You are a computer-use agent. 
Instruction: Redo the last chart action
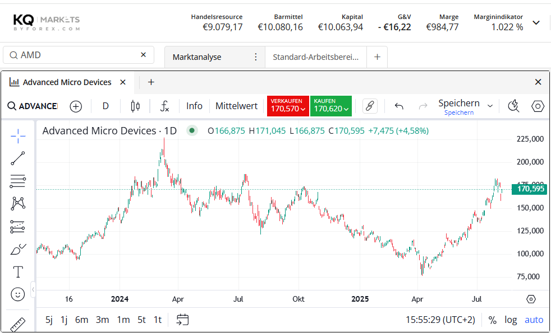coord(423,106)
